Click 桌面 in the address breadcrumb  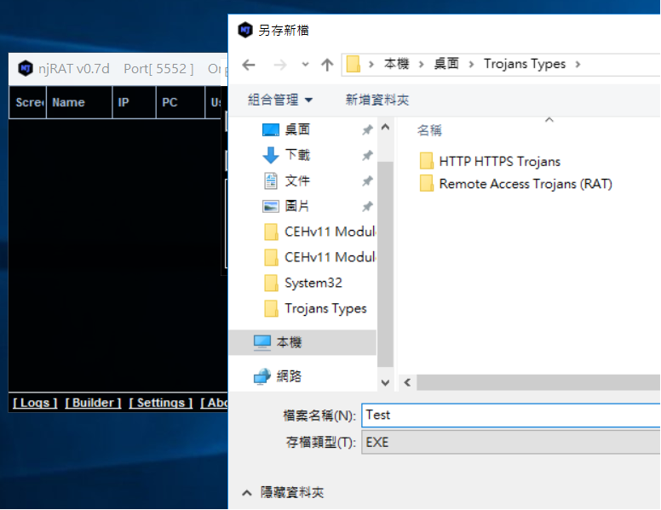pos(446,64)
